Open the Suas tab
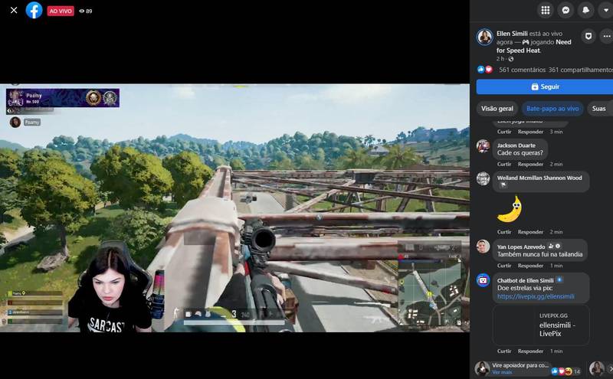Viewport: 613px width, 379px height. click(598, 109)
